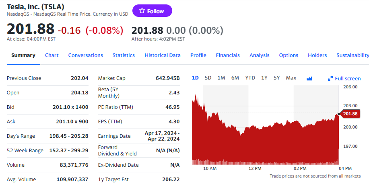This screenshot has width=369, height=188.
Task: Show the 1Y chart range
Action: [264, 78]
